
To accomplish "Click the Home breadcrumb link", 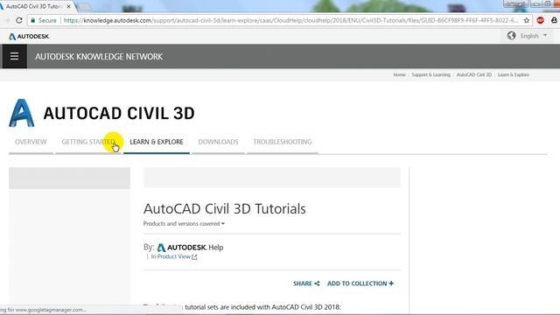I will pyautogui.click(x=399, y=74).
